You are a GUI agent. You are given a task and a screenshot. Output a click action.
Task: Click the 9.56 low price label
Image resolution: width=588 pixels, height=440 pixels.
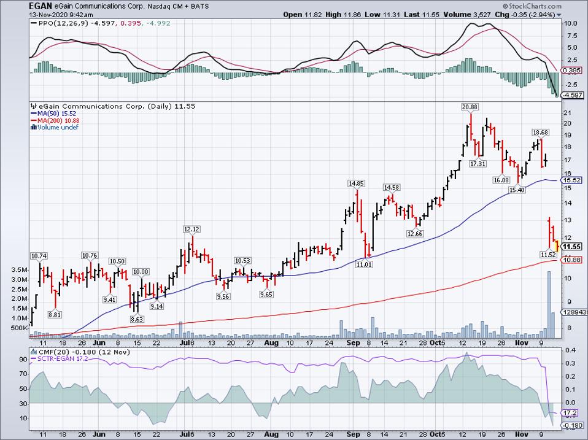(223, 296)
